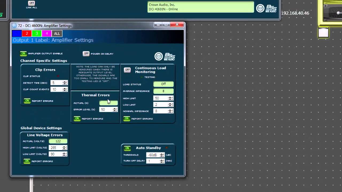Increase Low Limit (Volts) with up arrow
This screenshot has width=342, height=192.
(x=64, y=153)
